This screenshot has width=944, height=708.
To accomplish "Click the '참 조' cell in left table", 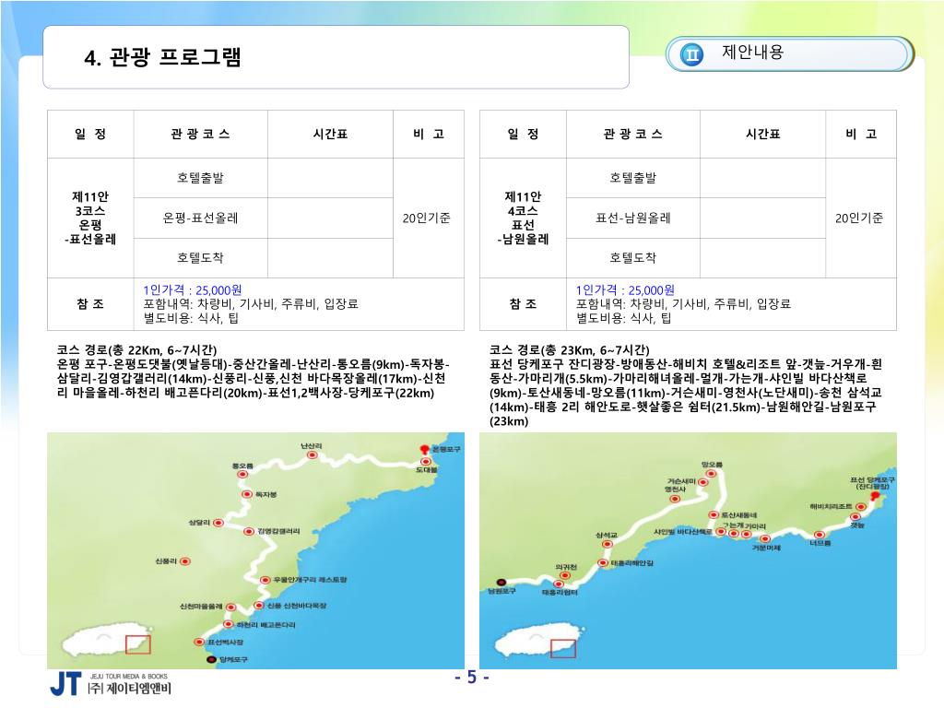I will [90, 304].
